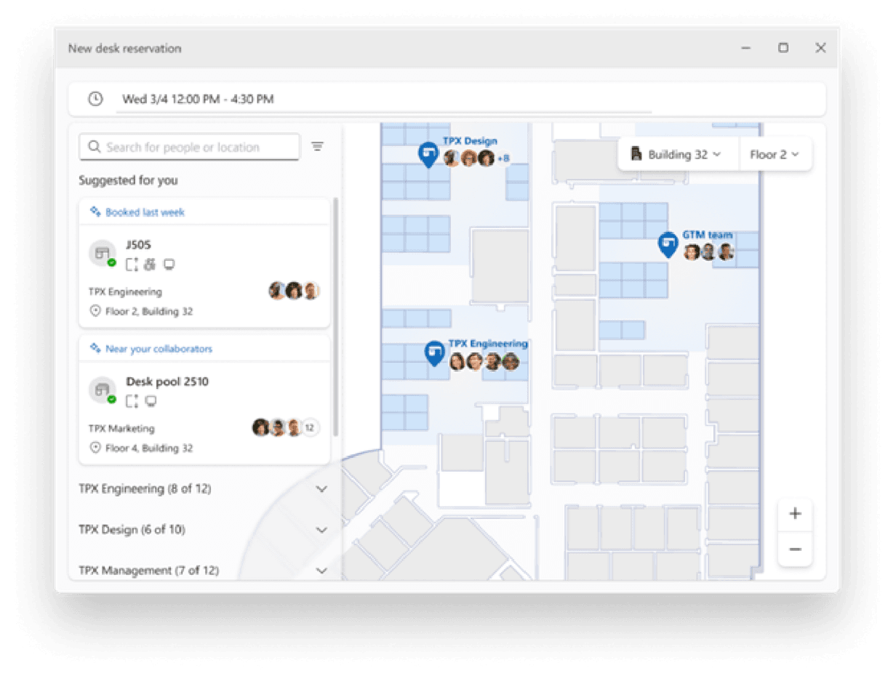Click the 12 collaborators count badge
This screenshot has width=896, height=676.
coord(310,427)
